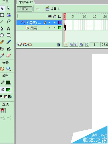Select frame 1 keyframe of guide layer
This screenshot has height=144, width=108.
tap(65, 23)
